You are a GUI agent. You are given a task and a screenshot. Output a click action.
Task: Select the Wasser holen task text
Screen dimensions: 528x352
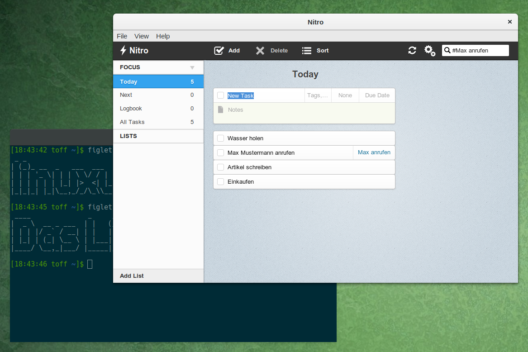pos(246,138)
